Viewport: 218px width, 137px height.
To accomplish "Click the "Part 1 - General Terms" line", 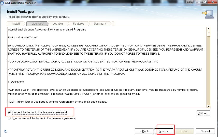I will pyautogui.click(x=22, y=37).
